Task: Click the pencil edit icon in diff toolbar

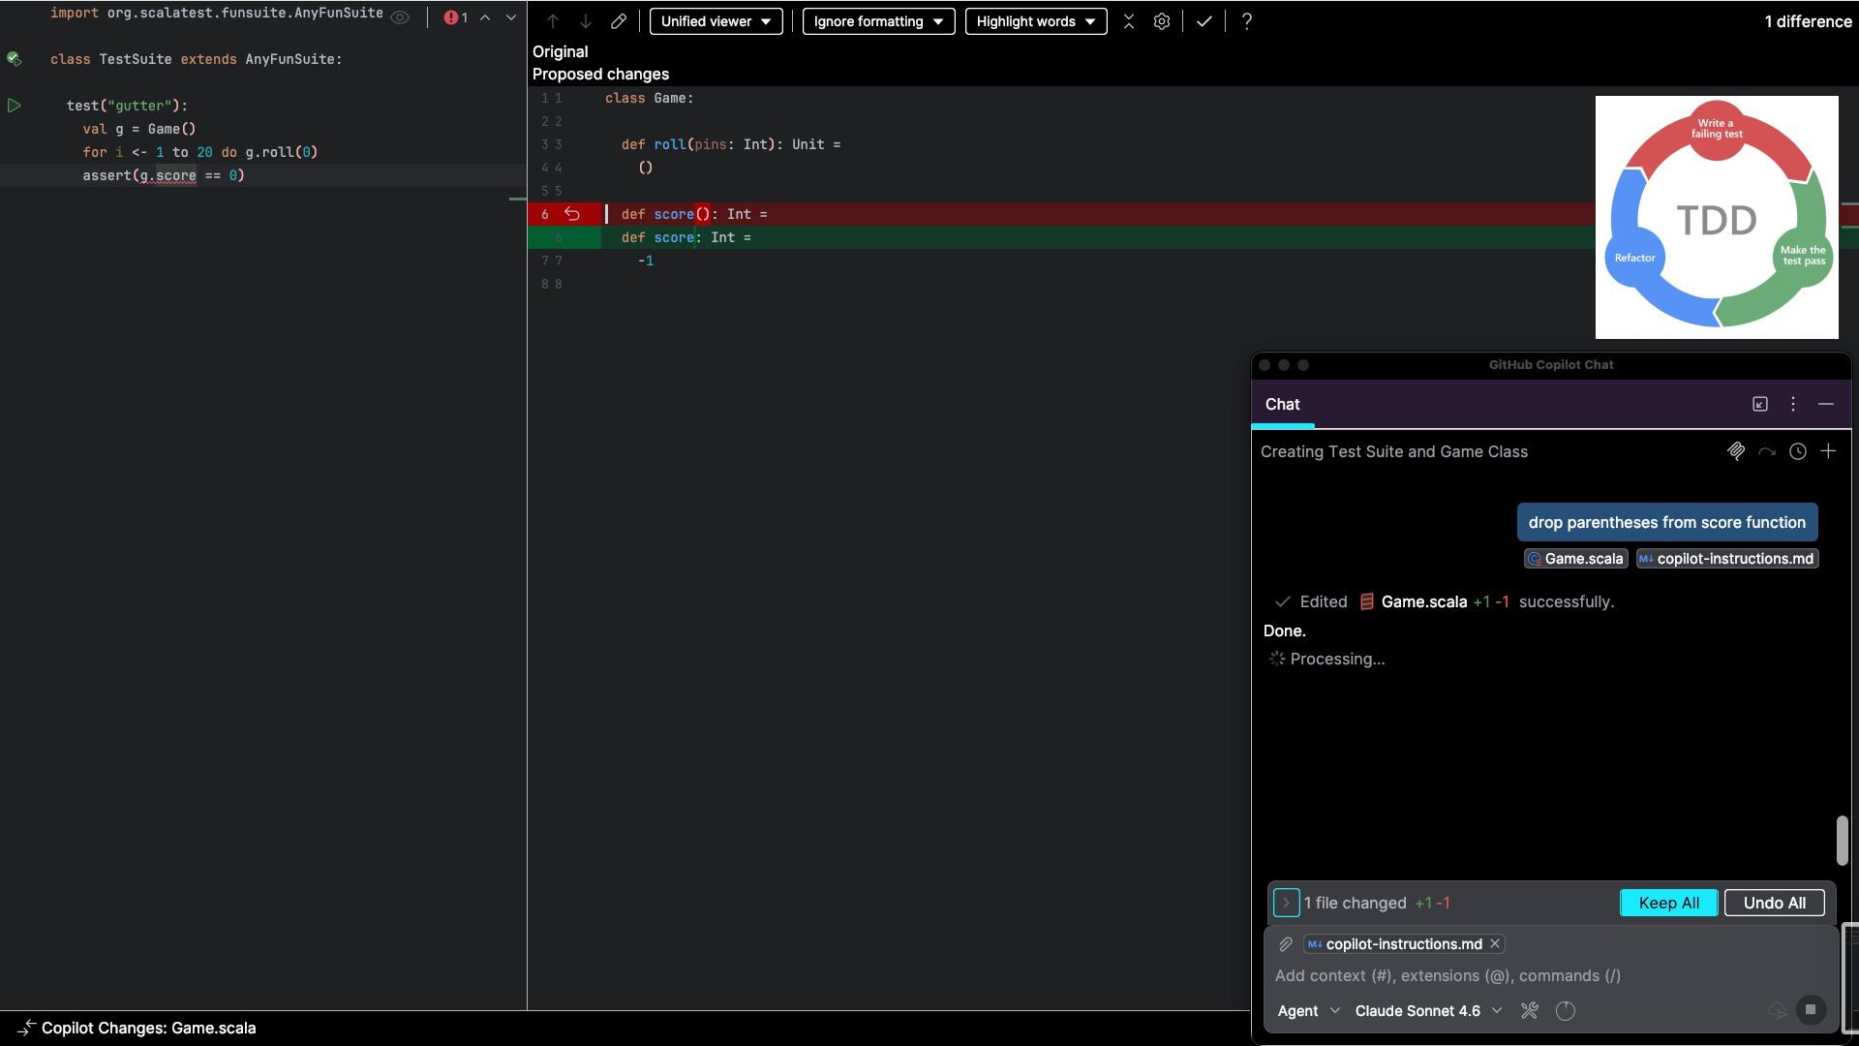Action: pyautogui.click(x=618, y=21)
